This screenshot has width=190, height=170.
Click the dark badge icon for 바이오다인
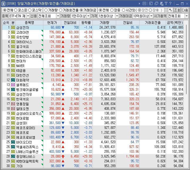tap(13, 142)
